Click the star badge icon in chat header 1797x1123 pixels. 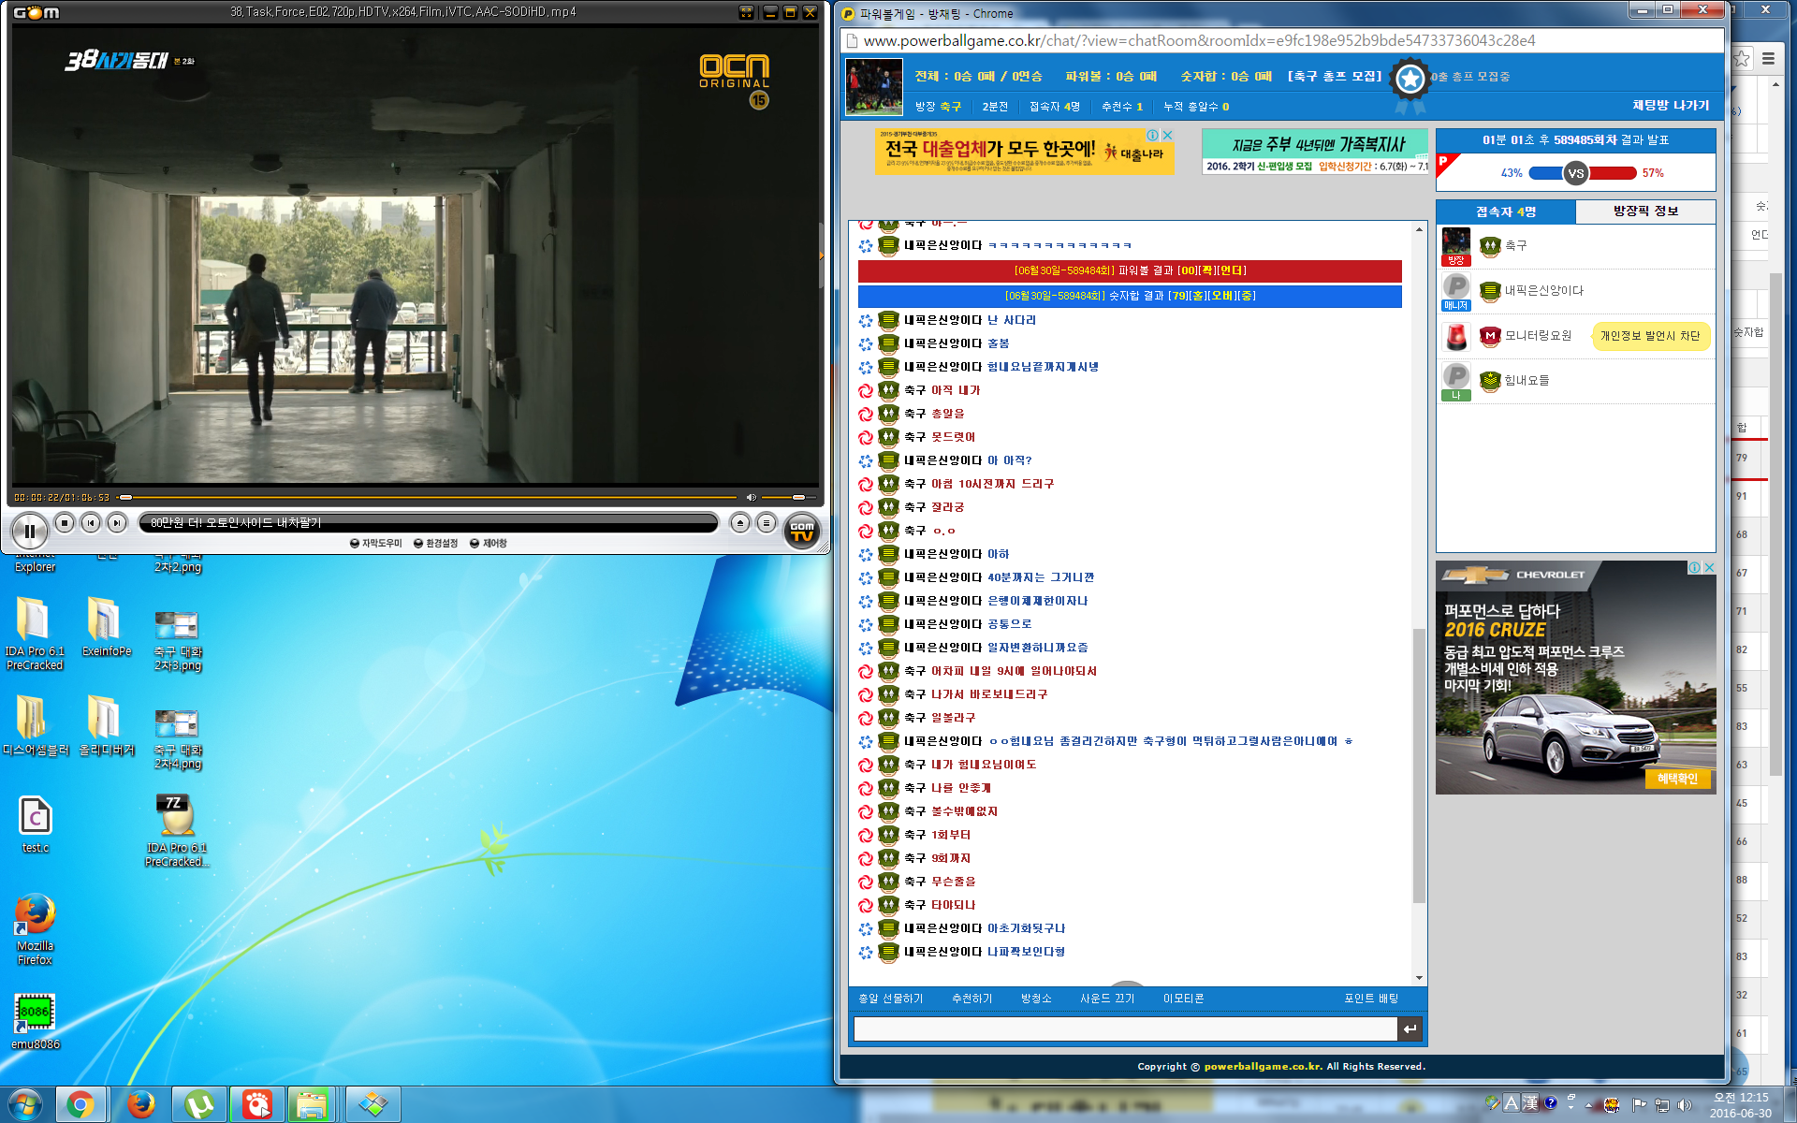coord(1410,80)
